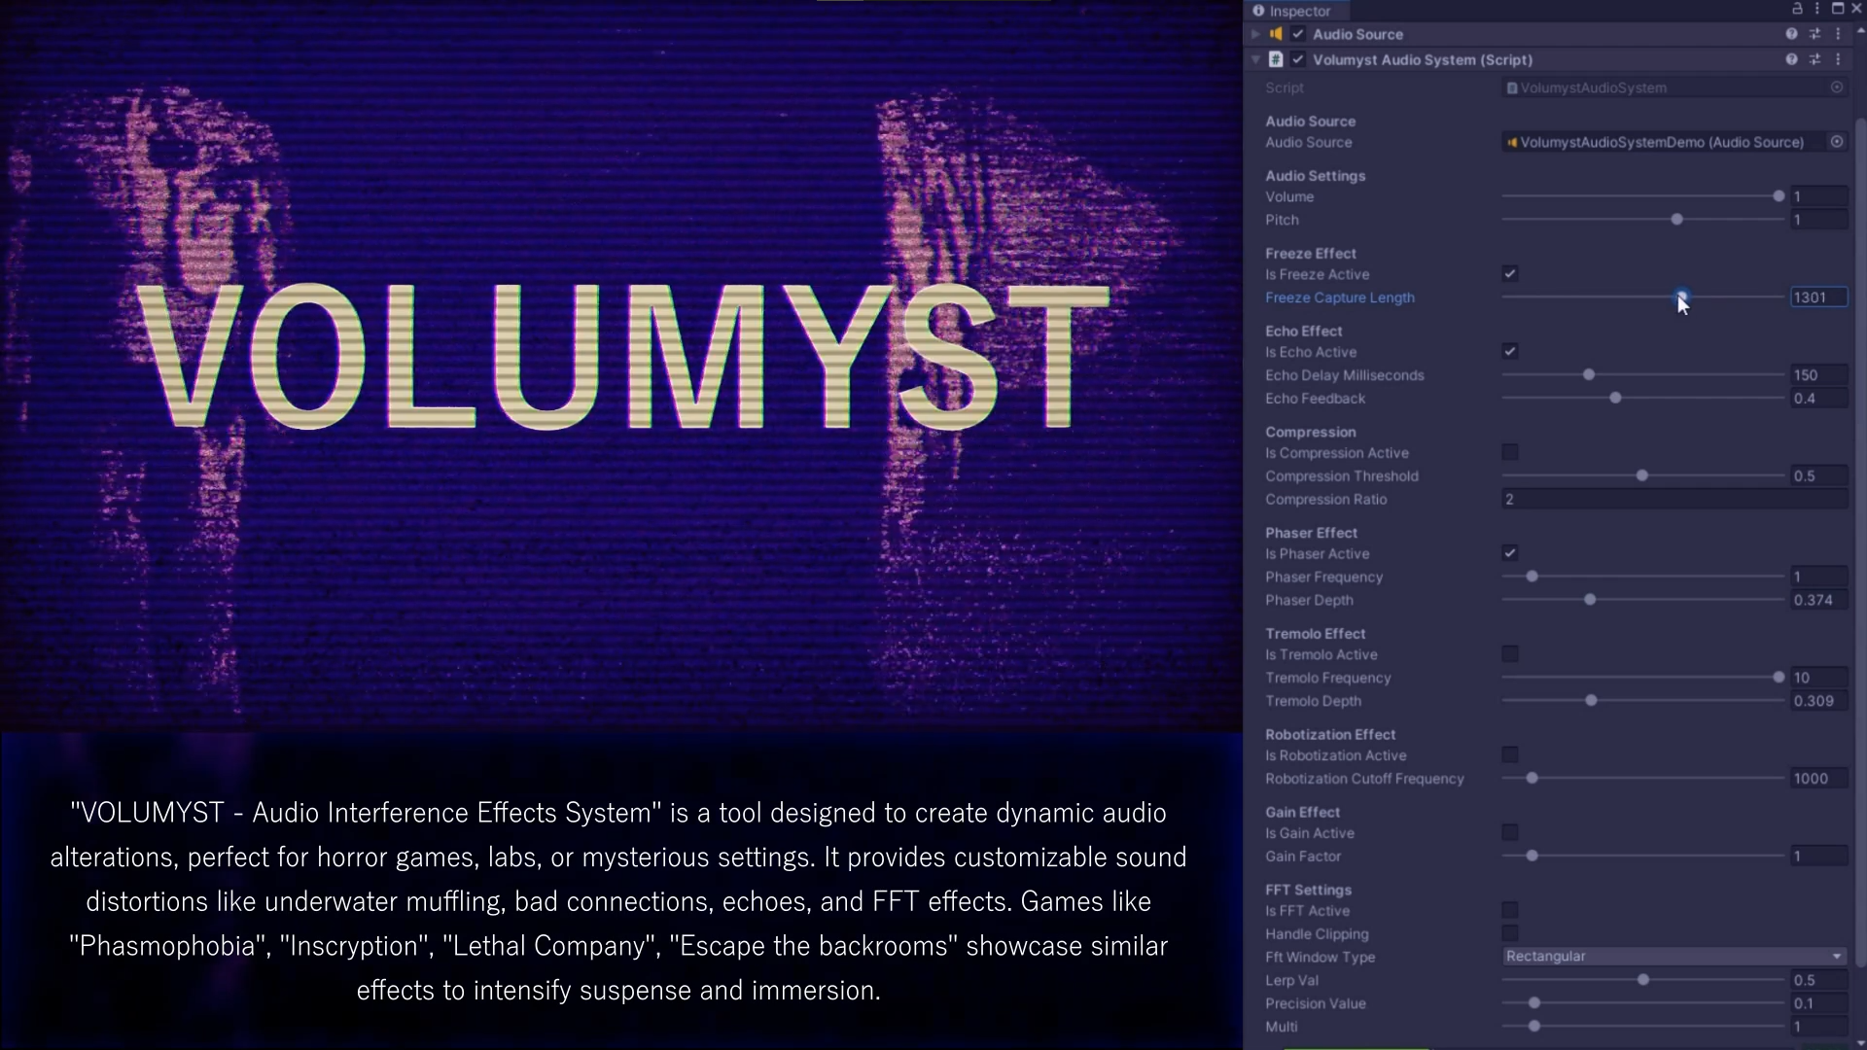Enable the Is Tremolo Active checkbox
This screenshot has height=1050, width=1867.
[x=1510, y=654]
